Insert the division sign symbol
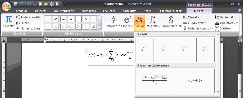The height and width of the screenshot is (98, 243). (x=94, y=19)
